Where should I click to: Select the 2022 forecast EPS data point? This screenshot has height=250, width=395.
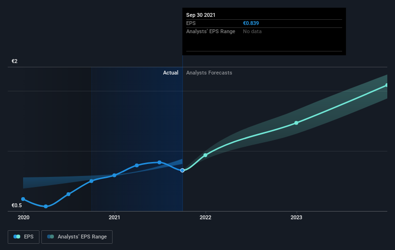click(205, 155)
